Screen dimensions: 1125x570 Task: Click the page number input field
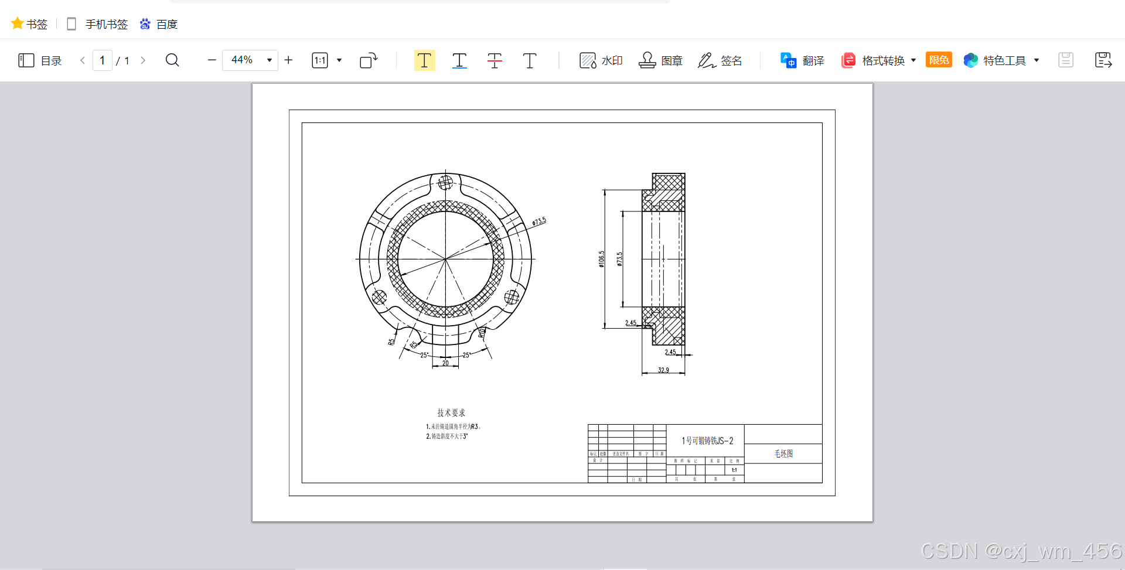click(103, 60)
